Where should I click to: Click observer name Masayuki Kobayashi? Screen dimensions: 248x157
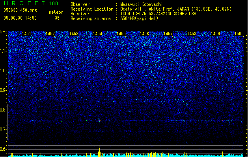[142, 4]
